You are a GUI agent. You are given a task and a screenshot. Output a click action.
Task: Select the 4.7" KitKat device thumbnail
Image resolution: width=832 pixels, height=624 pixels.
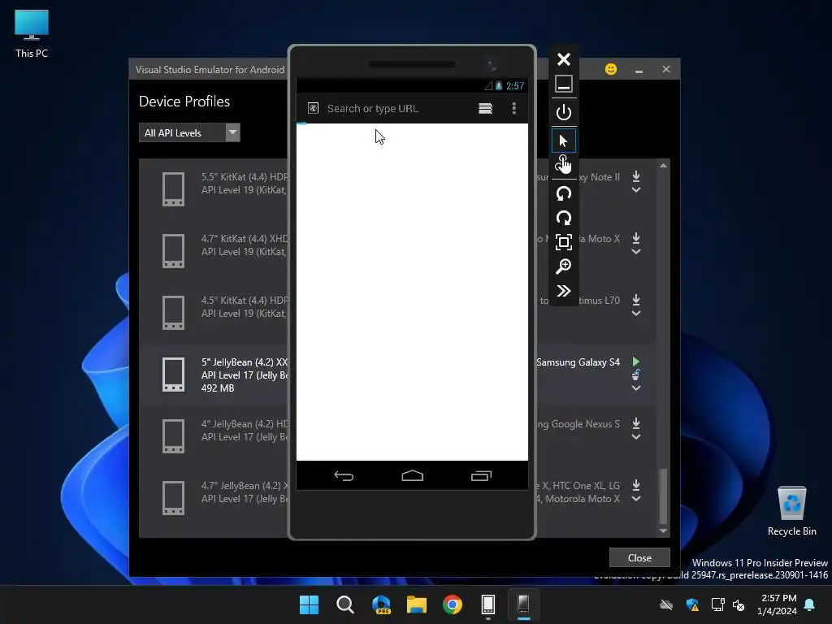(174, 250)
